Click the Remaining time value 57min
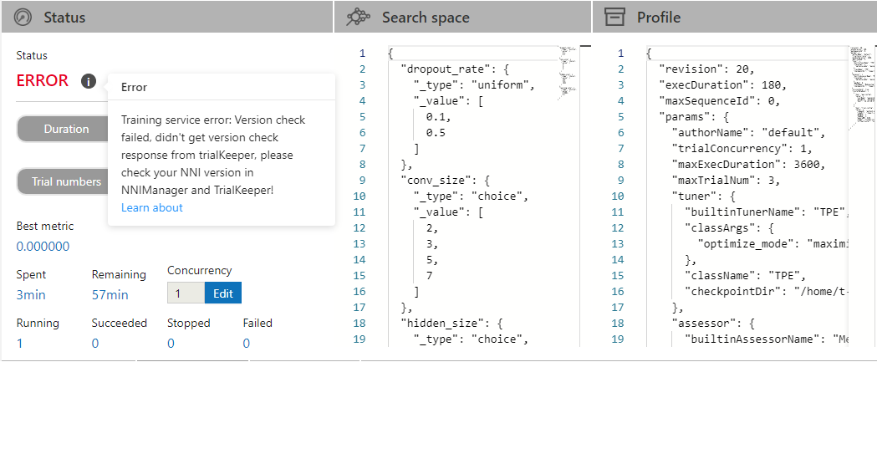 pos(110,294)
